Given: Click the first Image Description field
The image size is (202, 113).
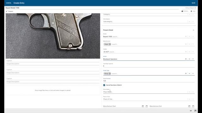Looking at the screenshot, I should coord(53,64).
